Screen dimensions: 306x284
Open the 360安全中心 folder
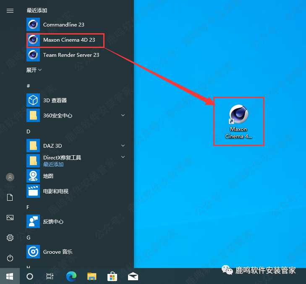(77, 115)
